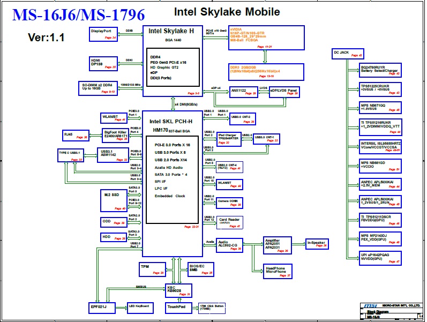Click the BGA 1440 label

tap(173, 40)
